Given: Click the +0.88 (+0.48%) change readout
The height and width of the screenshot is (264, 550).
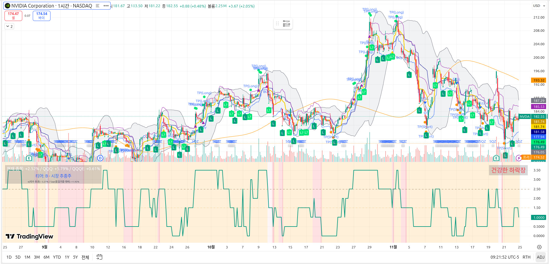Looking at the screenshot, I should click(193, 6).
